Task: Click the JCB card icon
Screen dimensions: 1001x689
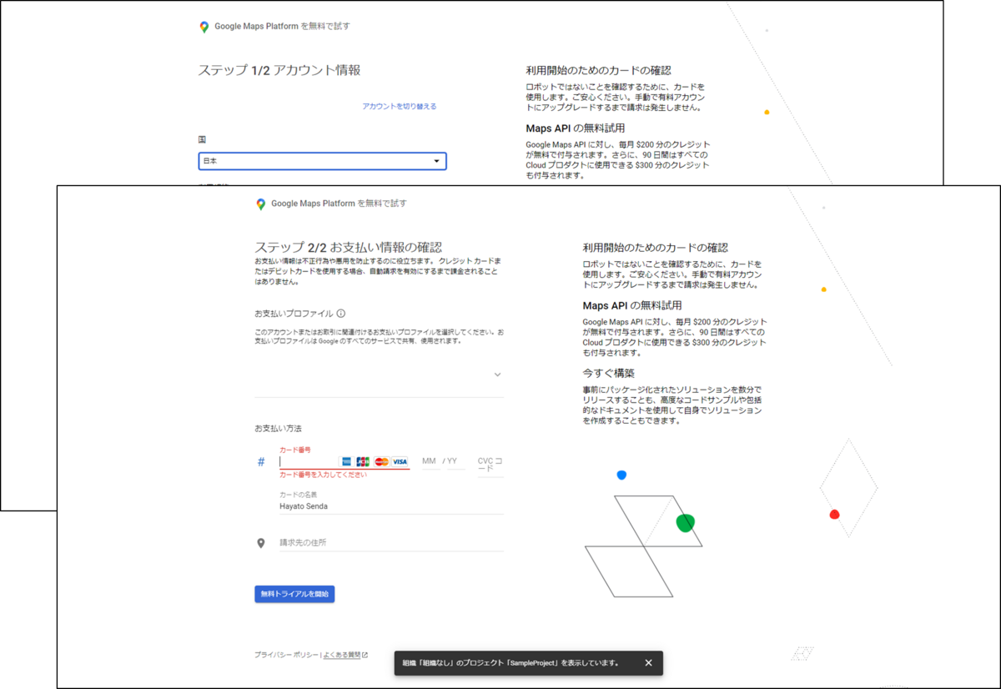Action: 363,461
